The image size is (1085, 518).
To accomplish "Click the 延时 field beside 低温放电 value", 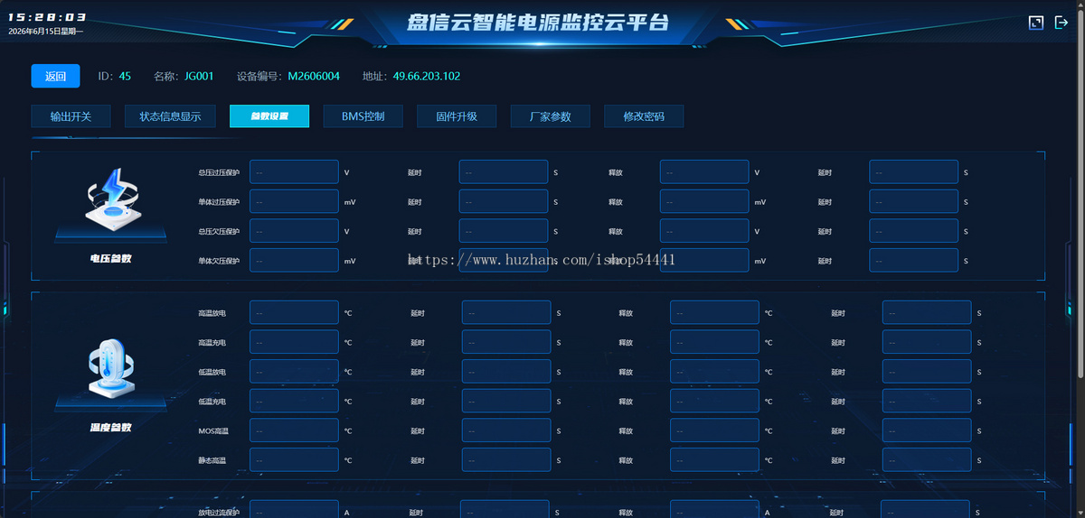I will (506, 371).
